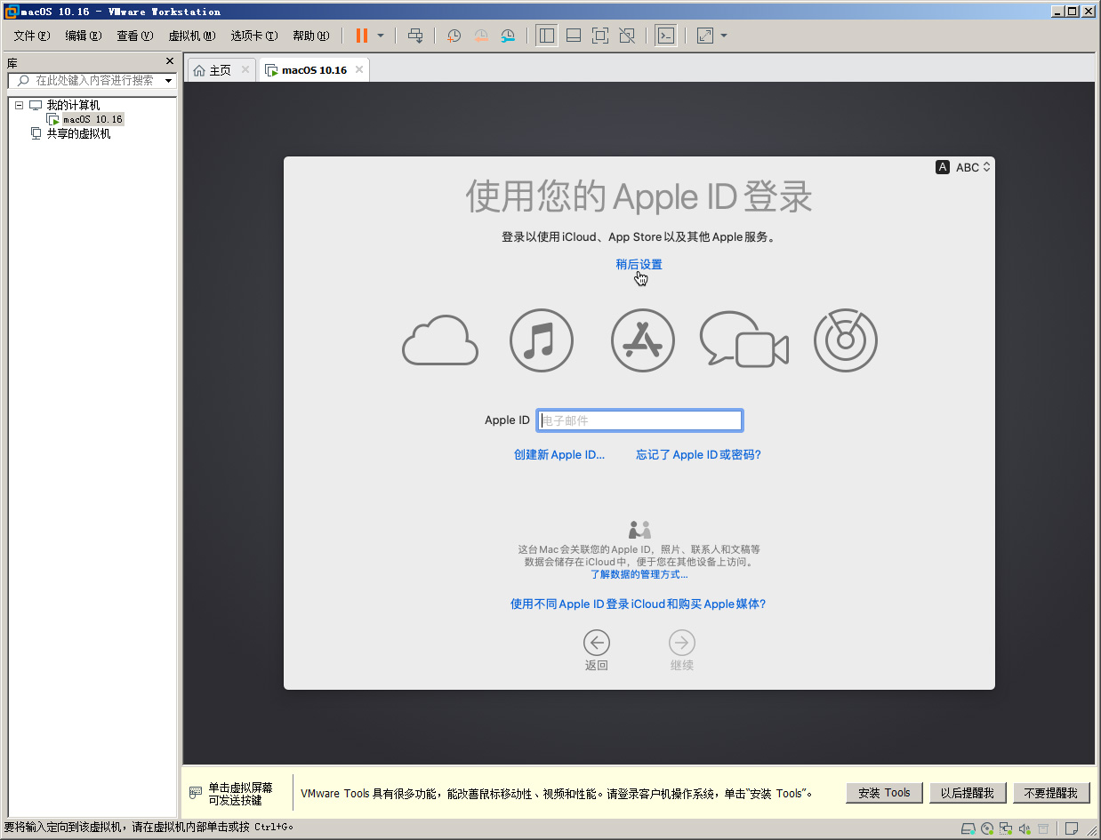
Task: Collapse the 我的计算机 tree node
Action: pos(19,105)
